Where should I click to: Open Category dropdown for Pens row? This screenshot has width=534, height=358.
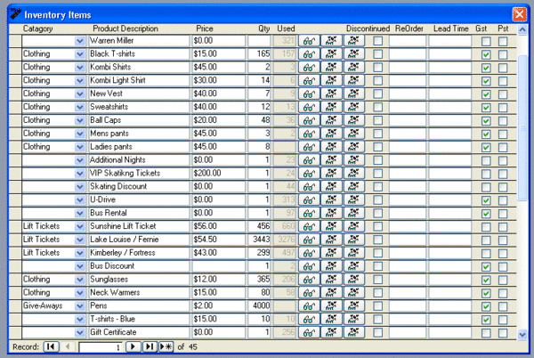click(x=80, y=305)
